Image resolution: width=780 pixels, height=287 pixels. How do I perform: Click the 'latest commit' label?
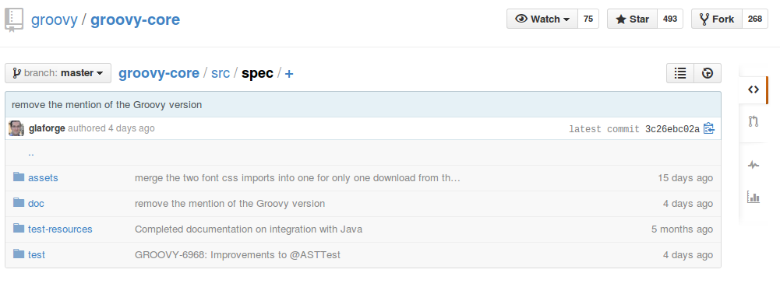tap(605, 129)
